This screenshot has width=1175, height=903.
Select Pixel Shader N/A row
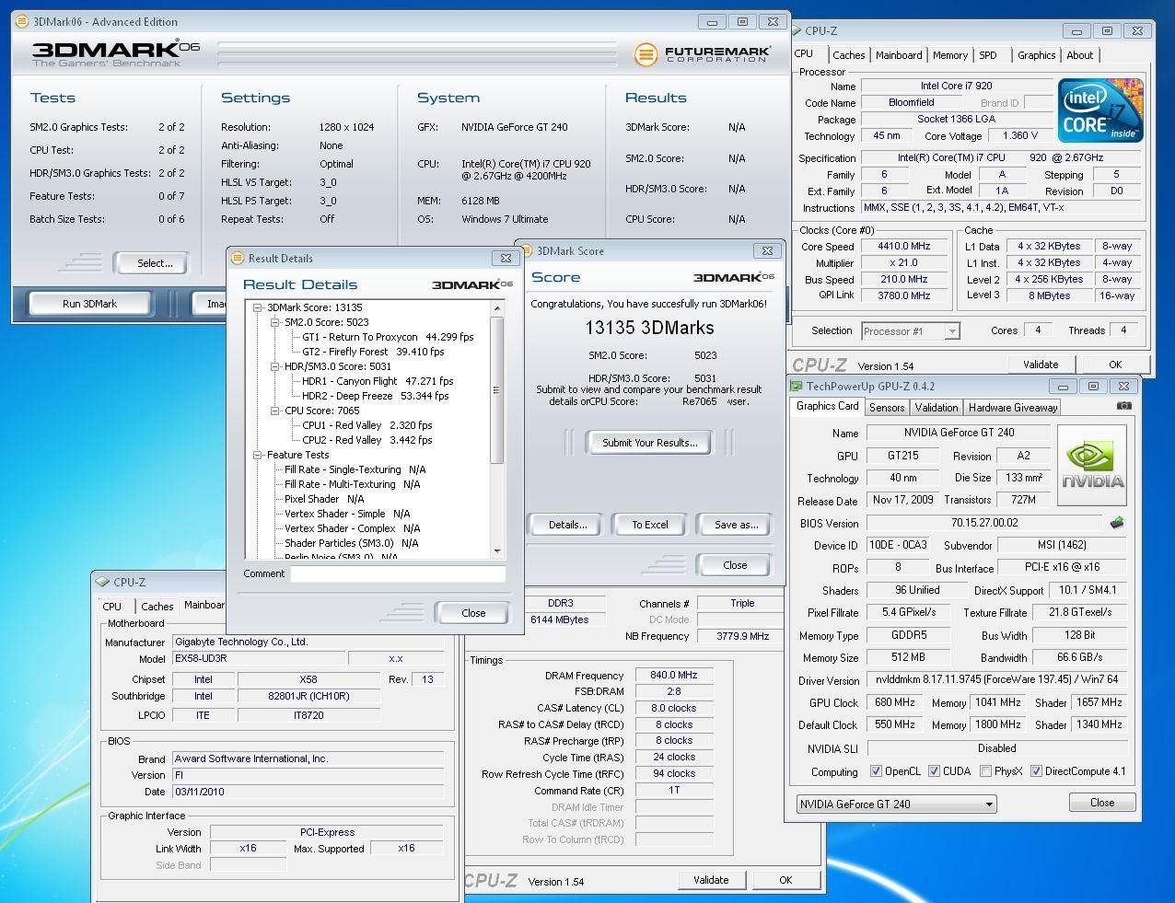click(324, 499)
